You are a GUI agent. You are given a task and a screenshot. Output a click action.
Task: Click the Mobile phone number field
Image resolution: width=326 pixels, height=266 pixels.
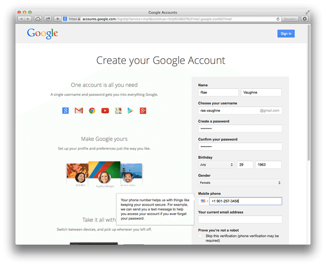tap(246, 201)
